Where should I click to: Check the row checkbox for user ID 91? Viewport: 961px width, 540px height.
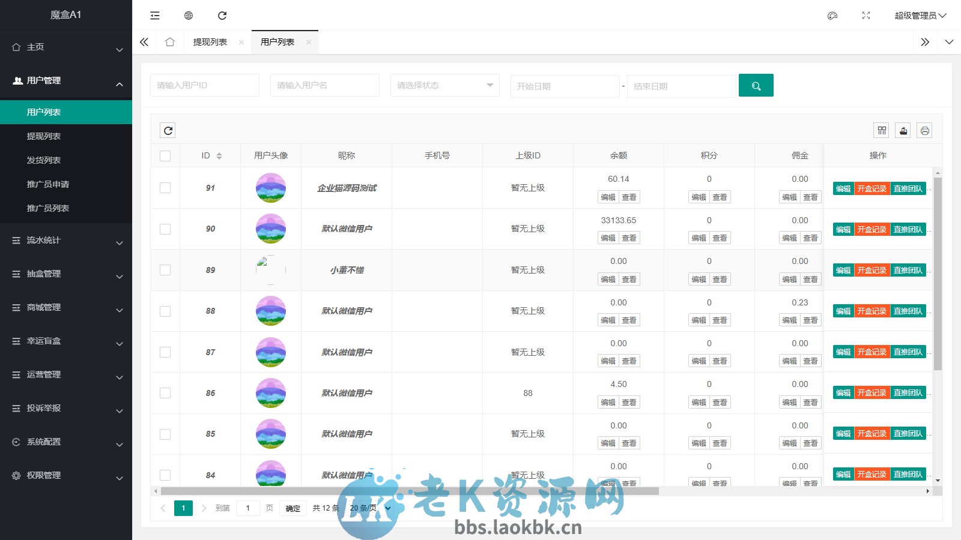point(165,186)
